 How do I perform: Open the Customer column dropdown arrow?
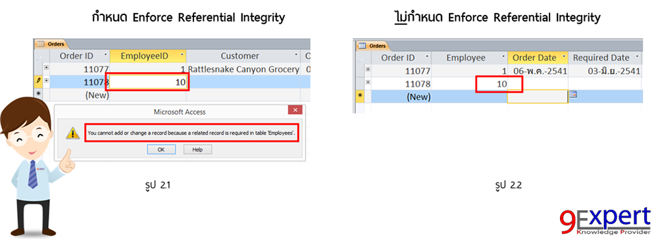[x=296, y=55]
